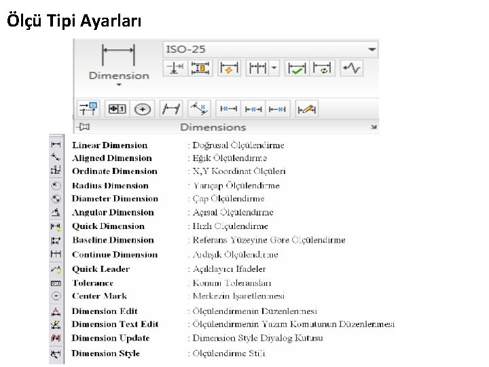The image size is (489, 367).
Task: Select the Center Mark toolbar icon
Action: tap(56, 296)
